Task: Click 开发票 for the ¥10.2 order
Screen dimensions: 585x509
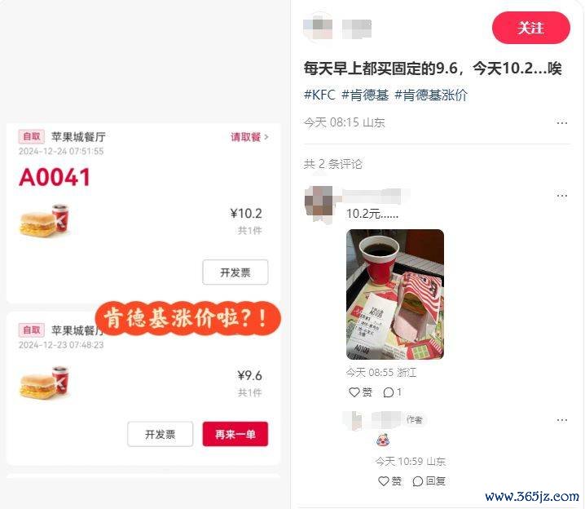Action: pos(235,272)
